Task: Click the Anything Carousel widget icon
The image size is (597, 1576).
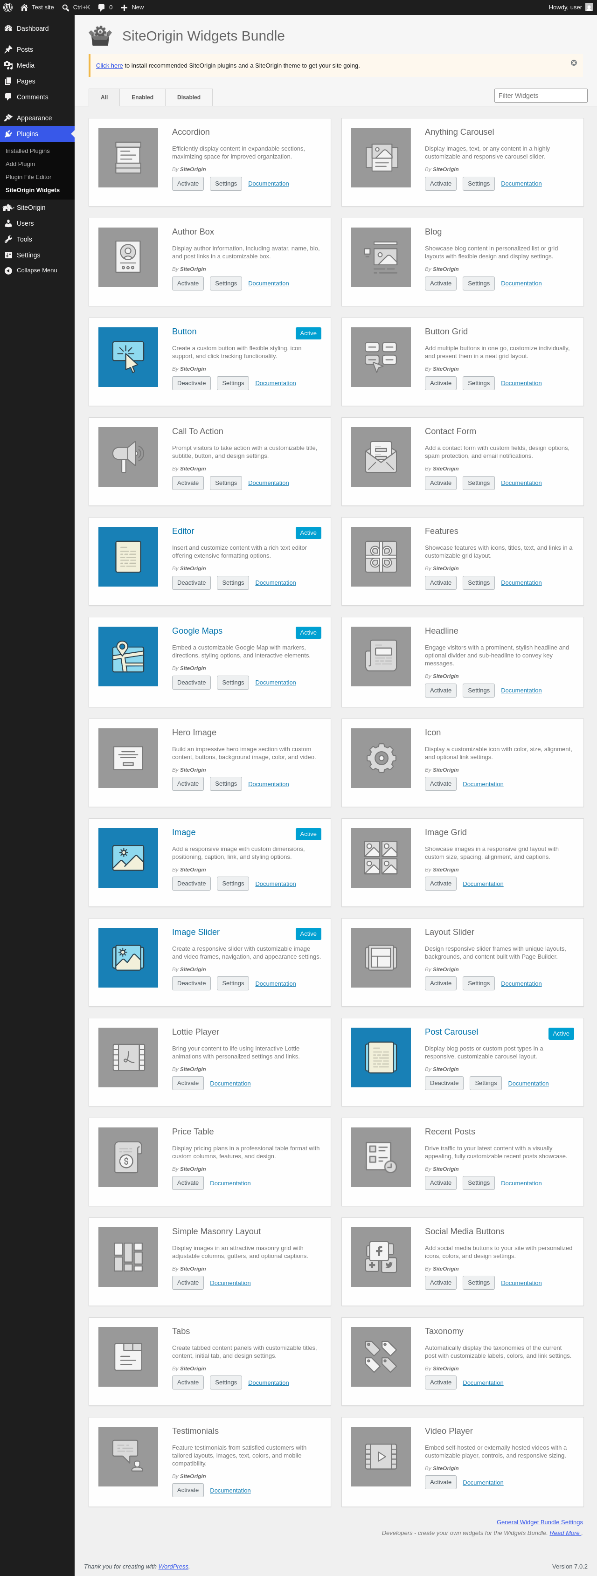Action: tap(381, 157)
